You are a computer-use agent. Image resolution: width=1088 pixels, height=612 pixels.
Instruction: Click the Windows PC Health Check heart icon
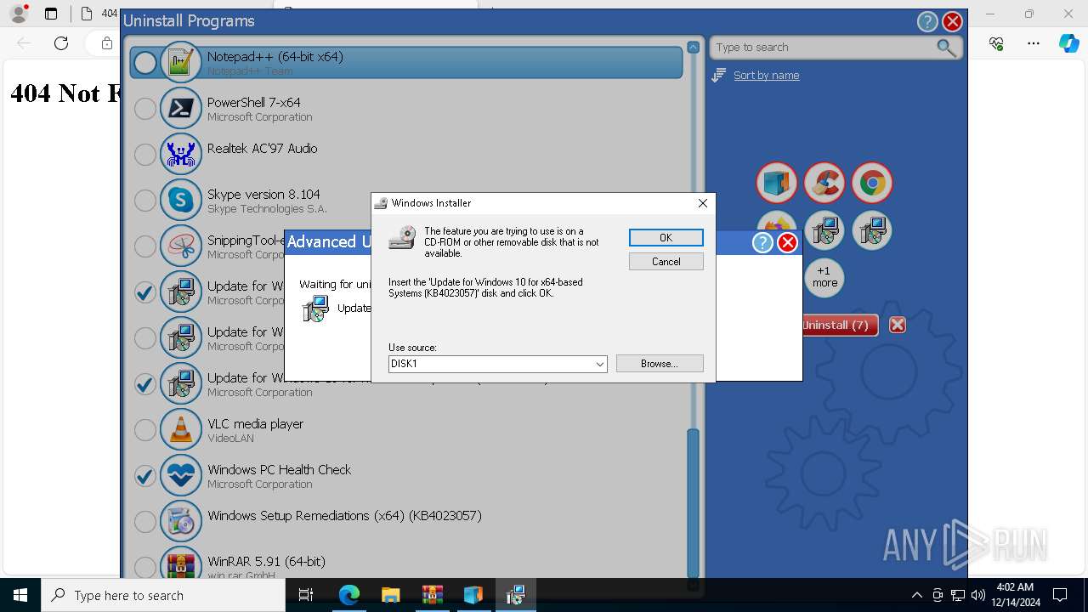(x=181, y=476)
